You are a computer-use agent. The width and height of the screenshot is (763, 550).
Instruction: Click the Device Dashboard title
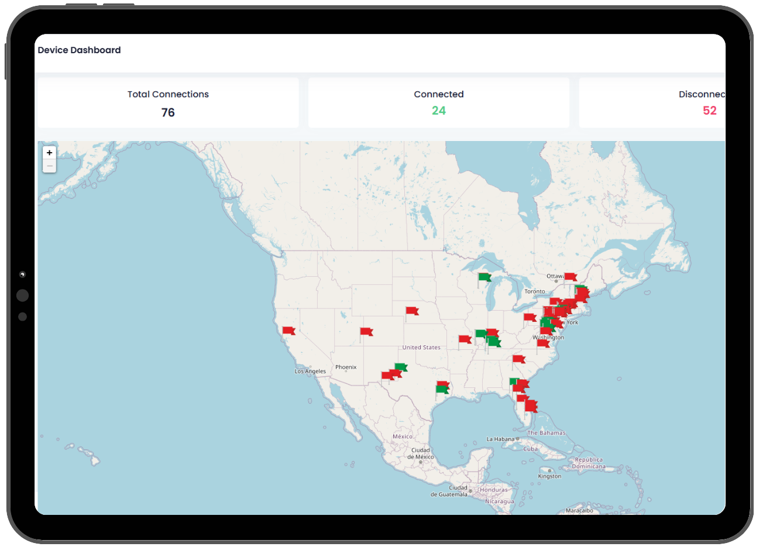[80, 50]
